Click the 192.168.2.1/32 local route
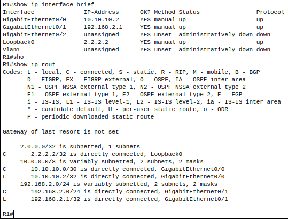The width and height of the screenshot is (288, 219). click(115, 199)
